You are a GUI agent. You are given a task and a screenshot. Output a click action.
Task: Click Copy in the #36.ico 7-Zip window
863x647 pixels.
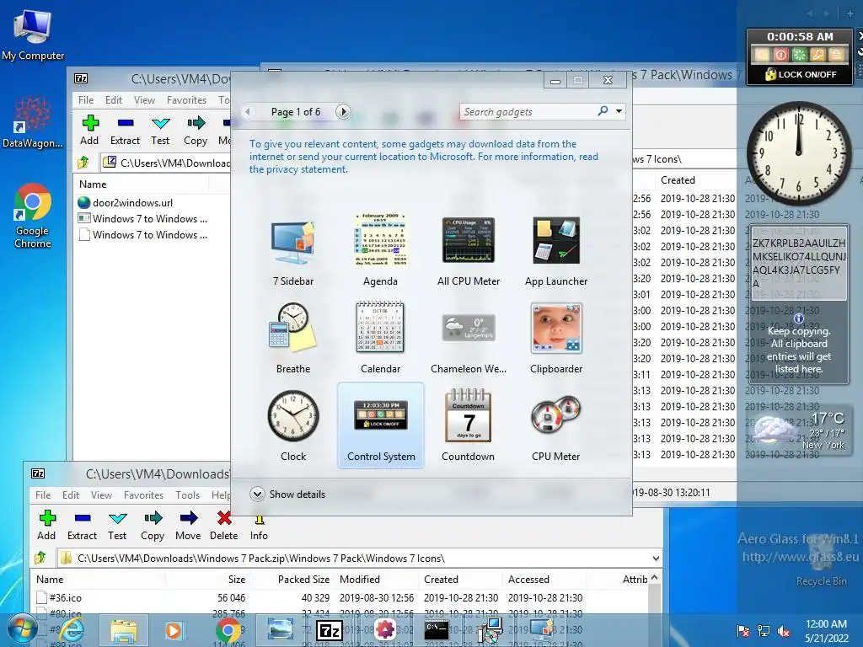click(x=153, y=526)
